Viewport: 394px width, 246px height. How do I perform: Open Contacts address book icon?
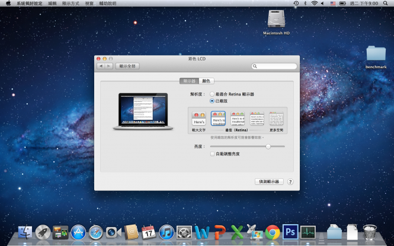point(131,232)
